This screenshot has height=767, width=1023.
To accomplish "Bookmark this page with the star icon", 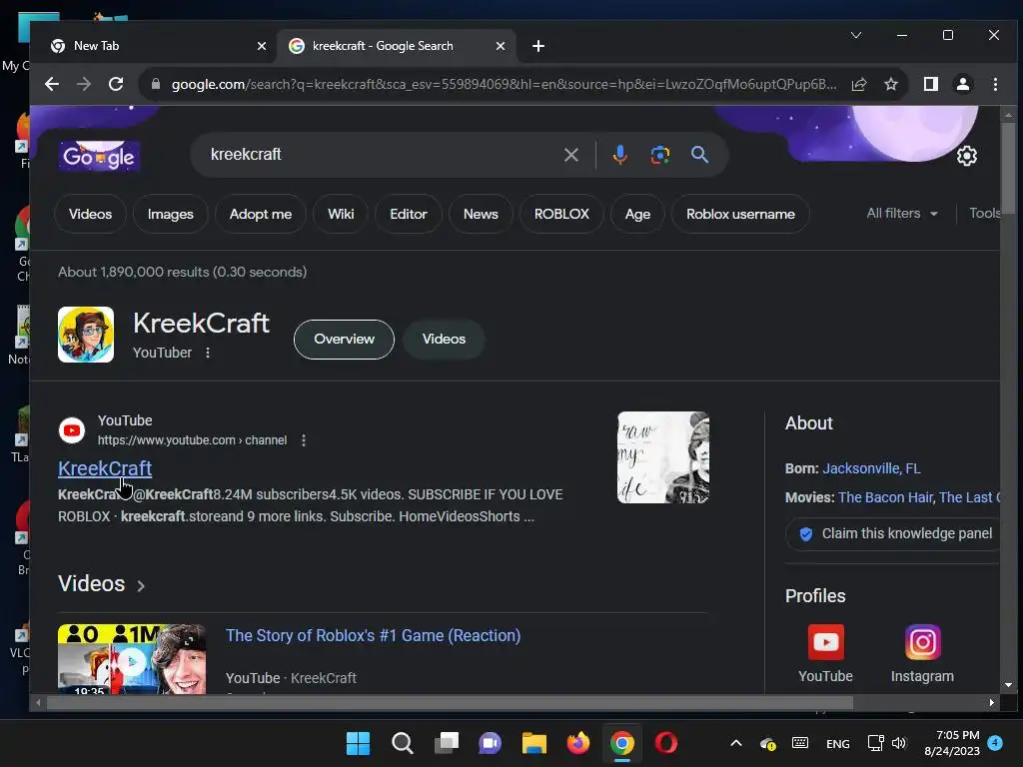I will [x=890, y=84].
